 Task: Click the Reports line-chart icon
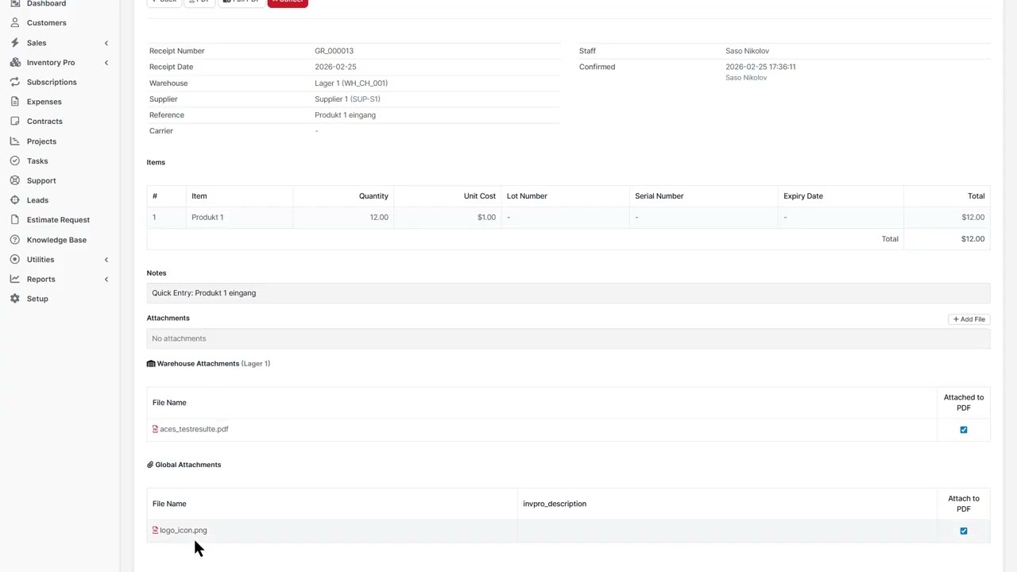[15, 279]
